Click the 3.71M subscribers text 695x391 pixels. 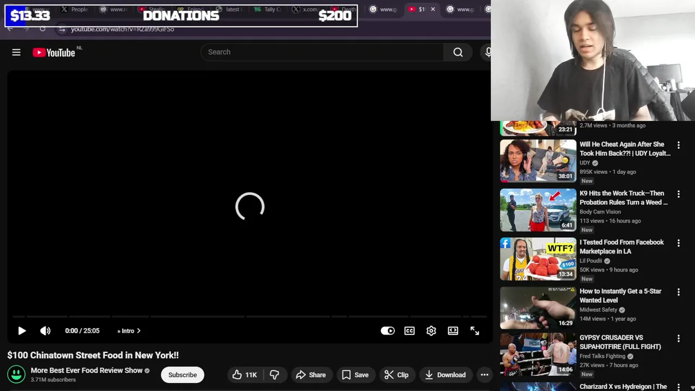point(53,380)
